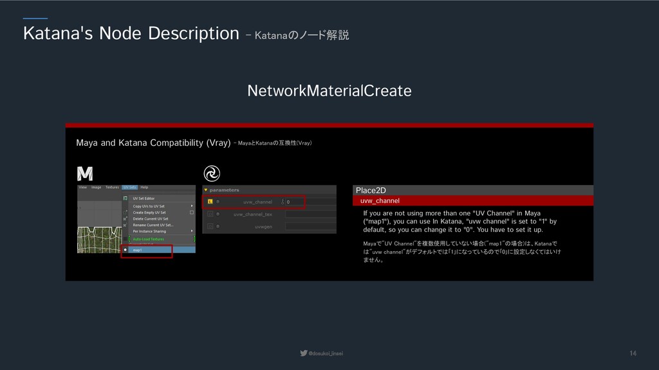The width and height of the screenshot is (659, 370).
Task: Click the @dosukoi_jinsei Twitter handle
Action: (x=326, y=353)
